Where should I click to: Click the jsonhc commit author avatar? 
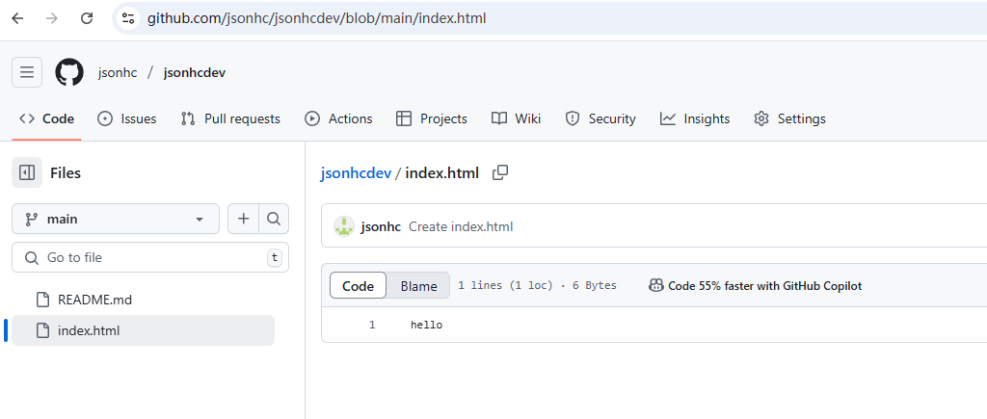coord(344,226)
